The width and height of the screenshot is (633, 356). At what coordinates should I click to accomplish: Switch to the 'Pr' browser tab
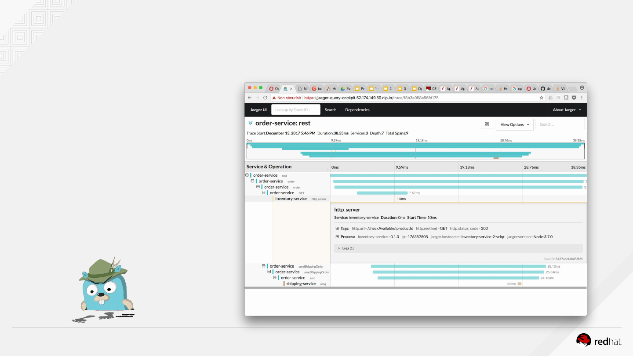360,88
